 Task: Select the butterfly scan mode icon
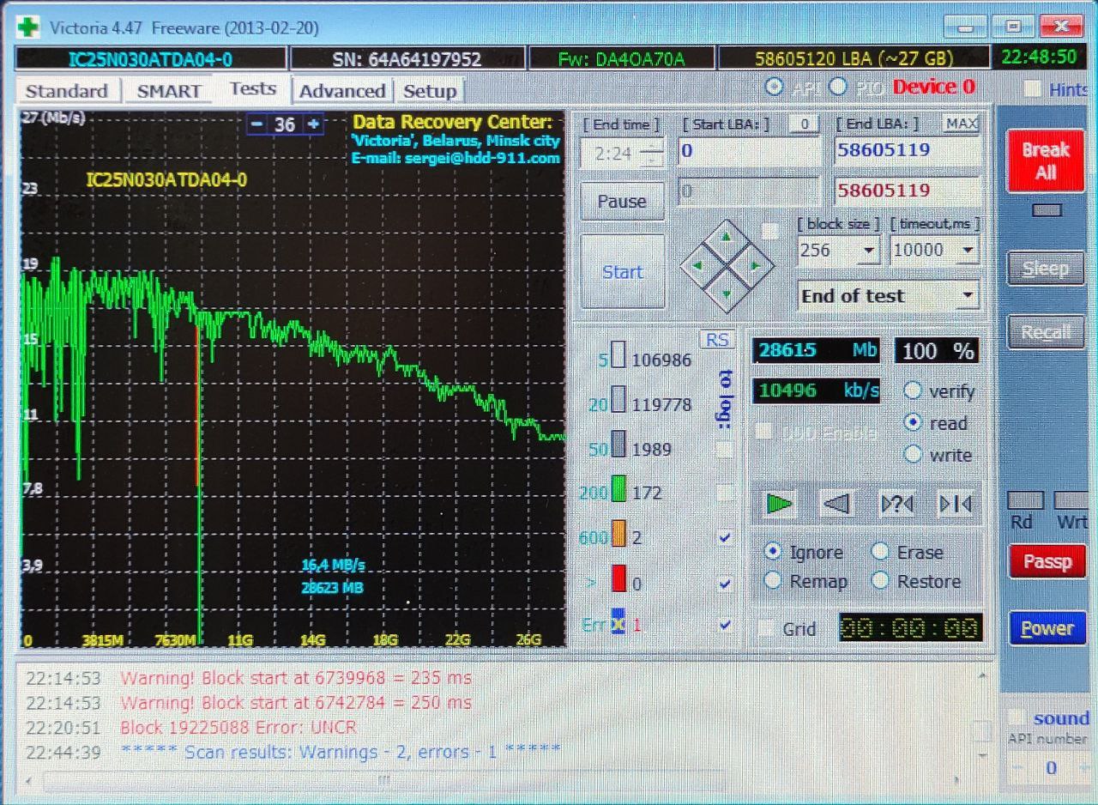point(955,504)
